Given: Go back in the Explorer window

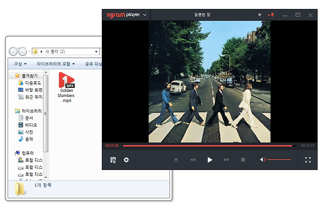Looking at the screenshot, I should [13, 52].
